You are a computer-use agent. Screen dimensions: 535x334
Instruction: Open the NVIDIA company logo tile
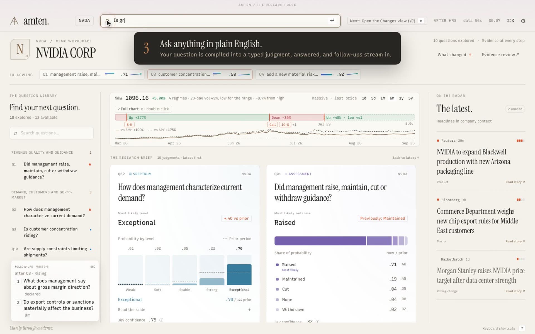[x=20, y=49]
